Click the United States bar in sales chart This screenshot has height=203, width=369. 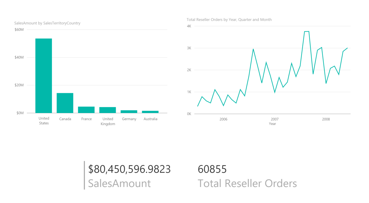tap(43, 76)
